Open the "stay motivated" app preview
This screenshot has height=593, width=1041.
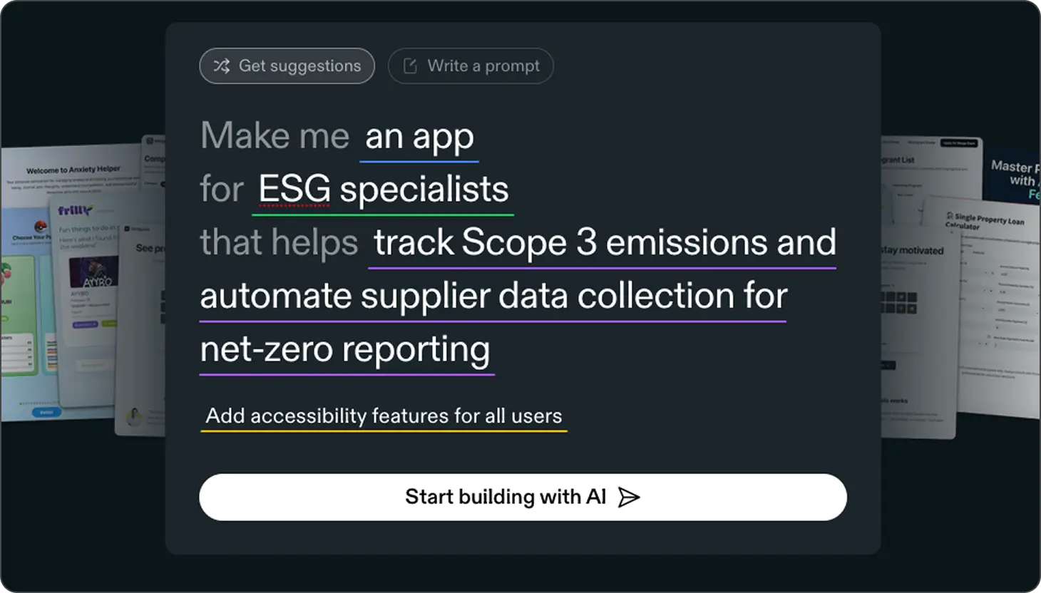pos(911,251)
